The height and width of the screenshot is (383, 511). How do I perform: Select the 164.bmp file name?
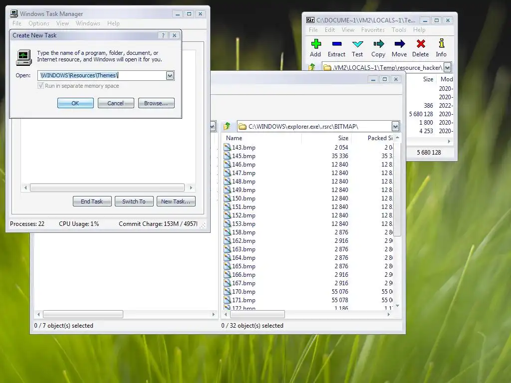(244, 258)
